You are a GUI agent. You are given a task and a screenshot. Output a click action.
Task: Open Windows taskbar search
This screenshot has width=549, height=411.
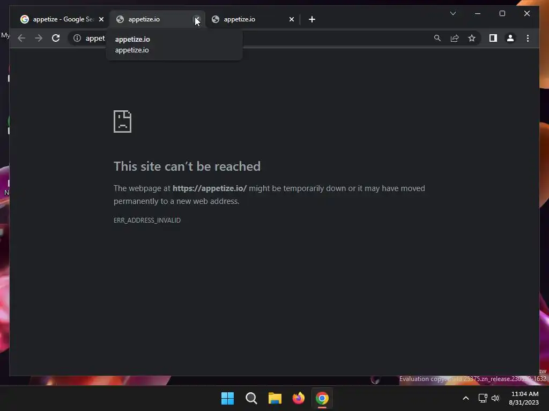tap(251, 398)
